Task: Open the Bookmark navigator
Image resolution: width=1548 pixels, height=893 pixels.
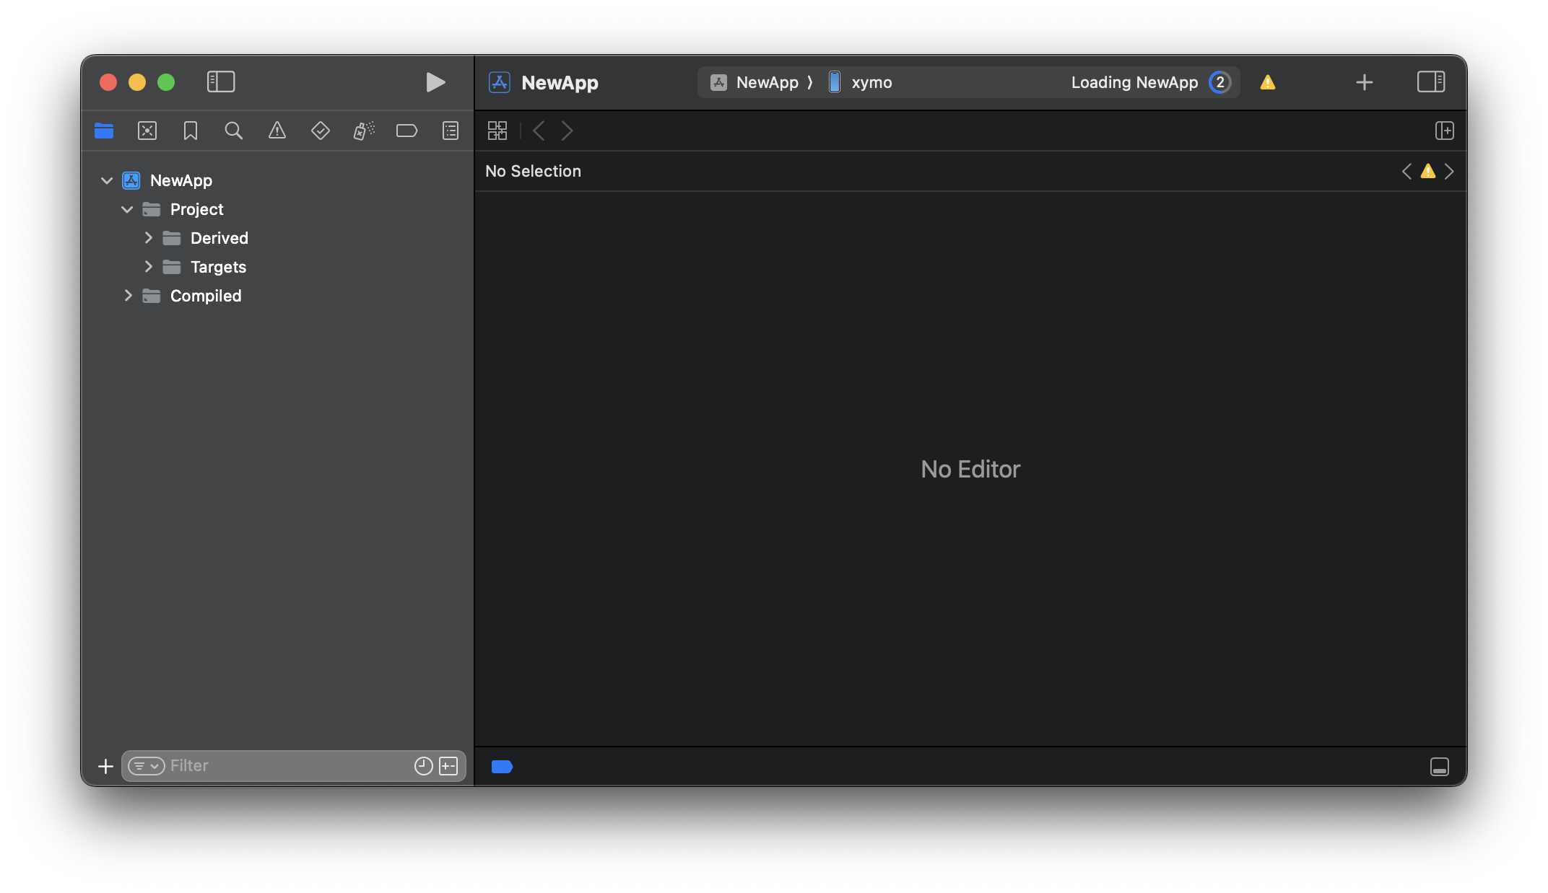Action: [191, 131]
